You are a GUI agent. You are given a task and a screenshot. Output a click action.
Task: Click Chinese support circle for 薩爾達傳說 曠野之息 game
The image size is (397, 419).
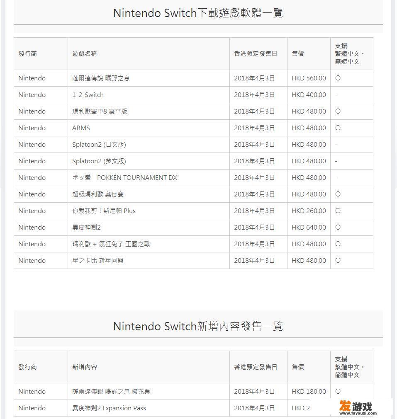338,78
